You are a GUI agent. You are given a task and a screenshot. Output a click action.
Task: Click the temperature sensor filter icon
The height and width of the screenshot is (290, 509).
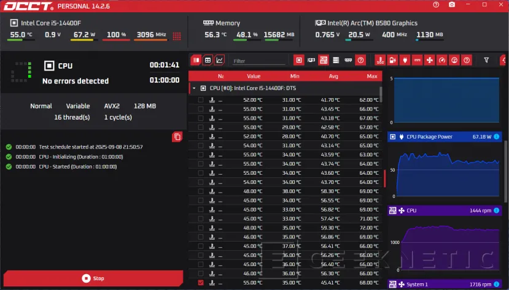(x=380, y=60)
